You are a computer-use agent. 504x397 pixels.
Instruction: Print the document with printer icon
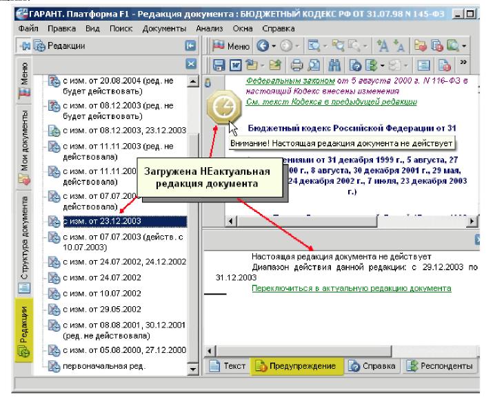pos(296,65)
